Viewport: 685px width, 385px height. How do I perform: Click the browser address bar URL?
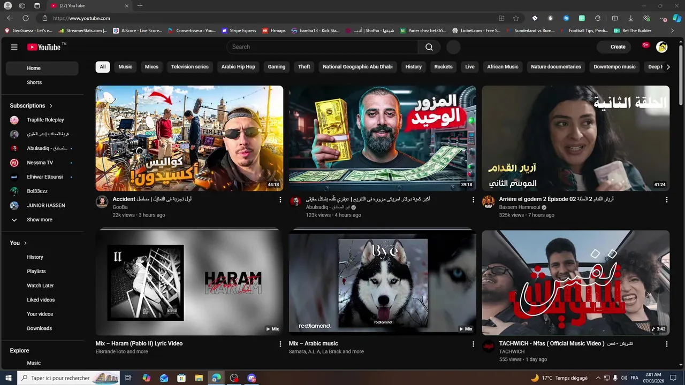(x=81, y=18)
